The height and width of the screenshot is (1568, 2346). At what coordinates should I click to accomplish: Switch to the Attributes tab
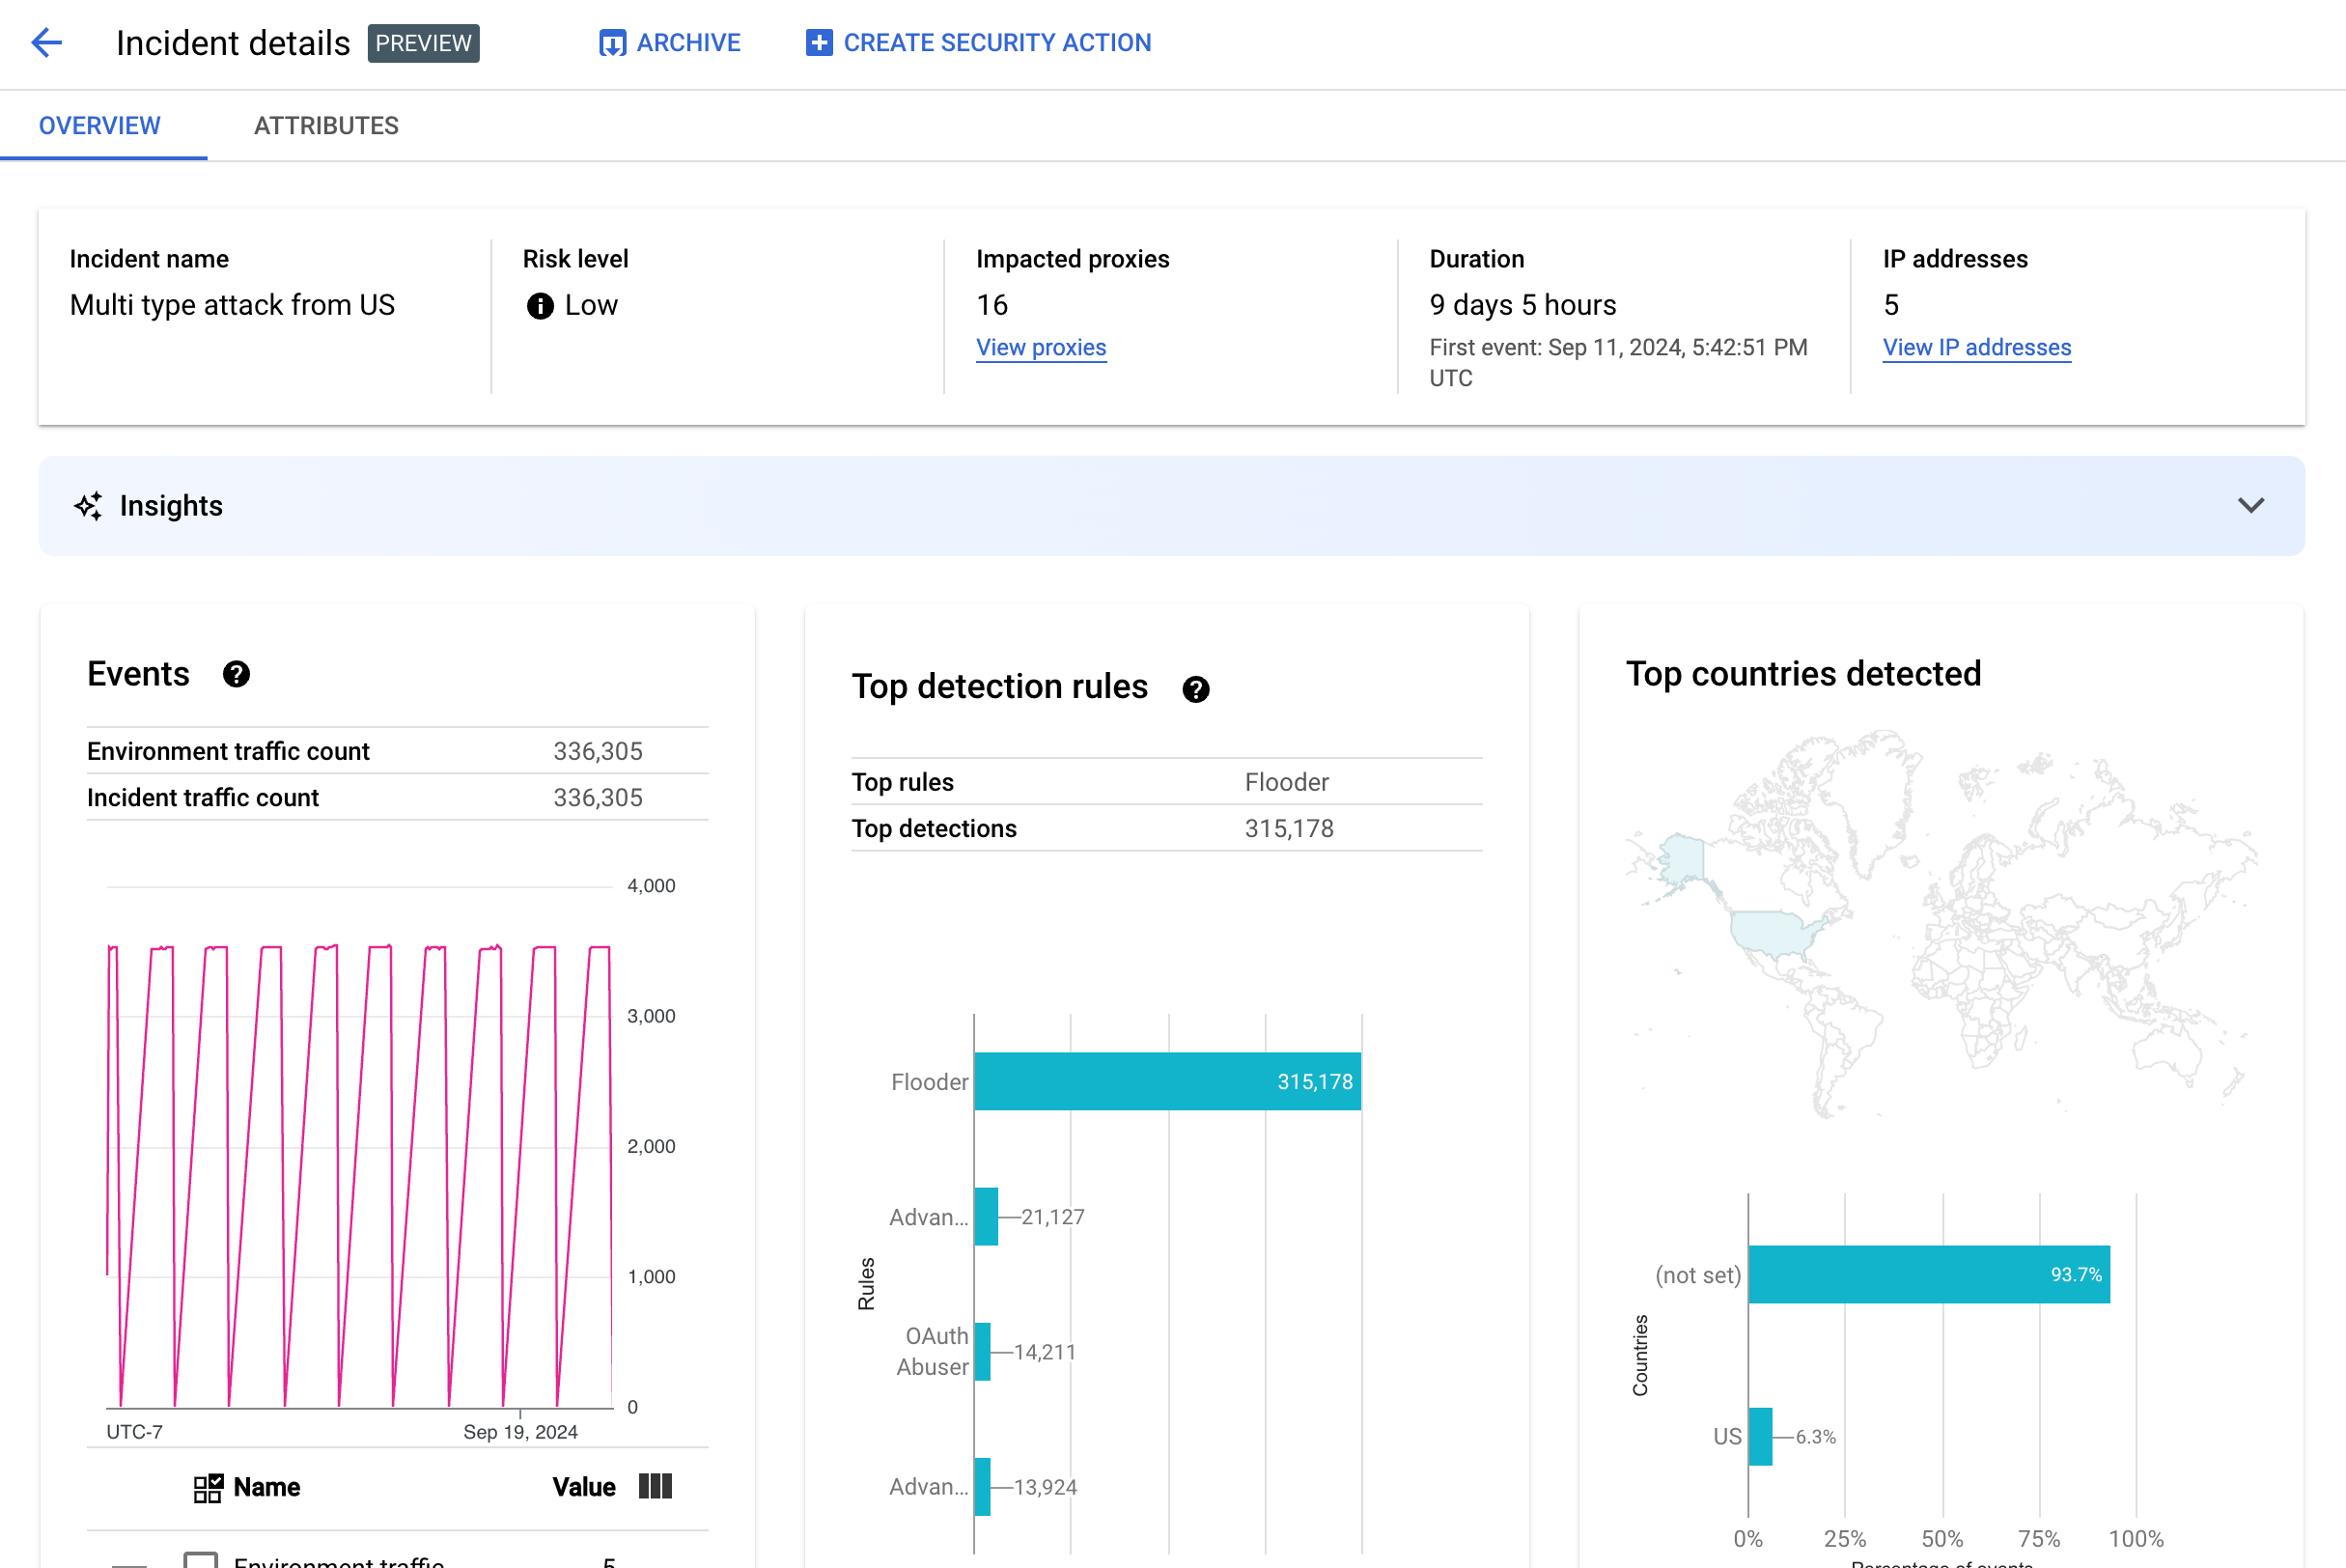tap(325, 125)
